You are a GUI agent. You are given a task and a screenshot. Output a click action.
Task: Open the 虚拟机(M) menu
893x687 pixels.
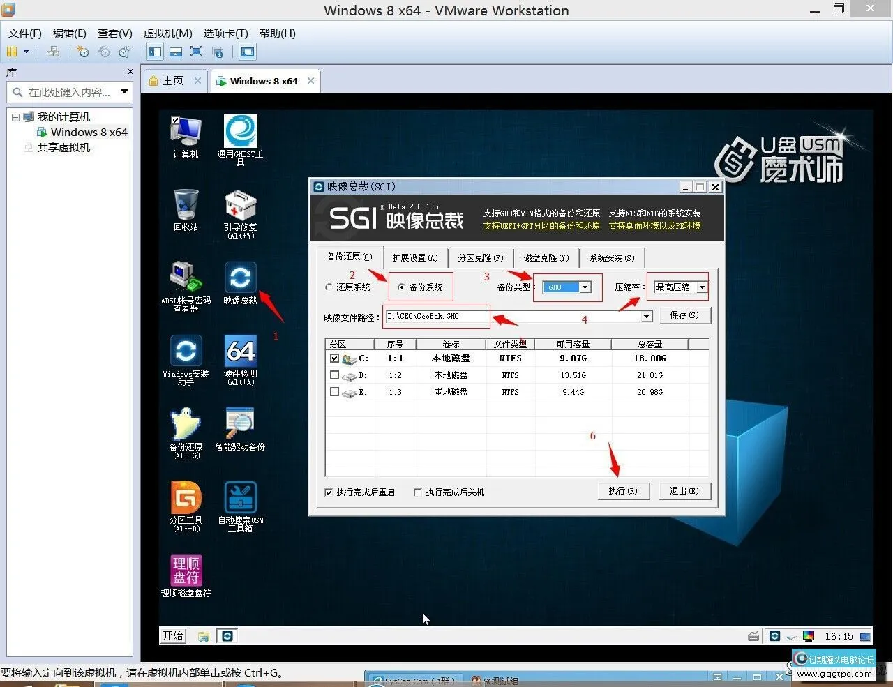[167, 33]
